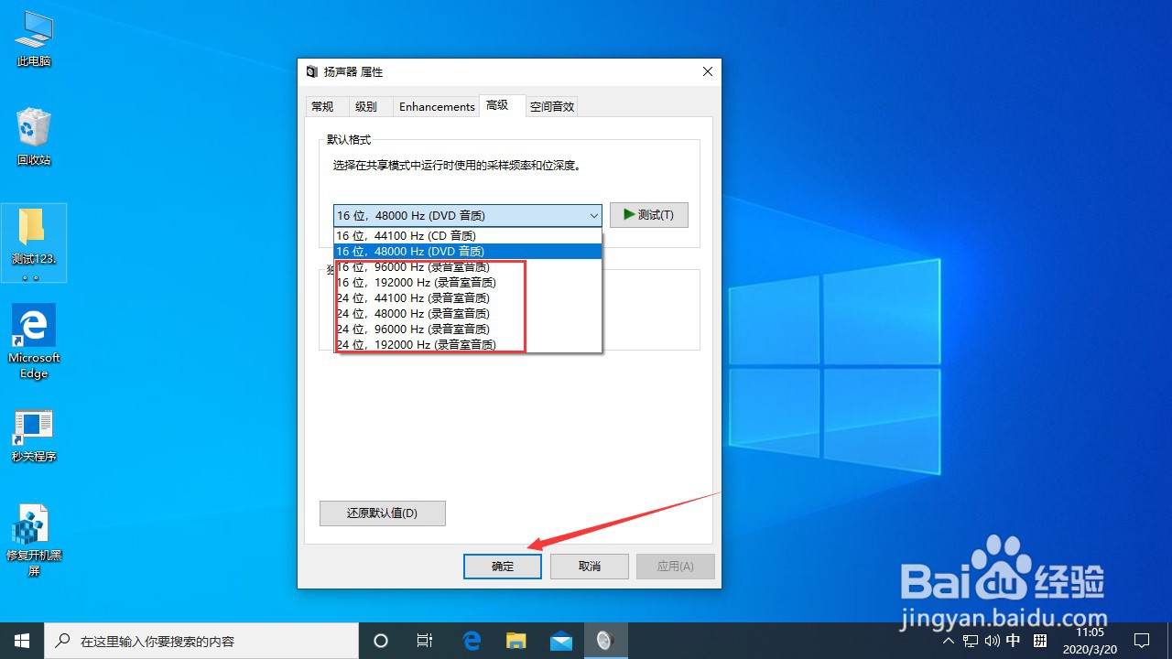This screenshot has width=1172, height=659.
Task: Launch Edge from the taskbar
Action: coord(472,641)
